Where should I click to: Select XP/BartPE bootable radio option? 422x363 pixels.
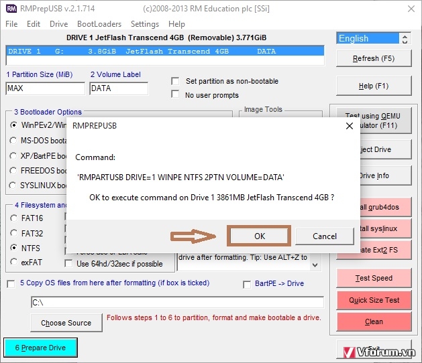point(13,155)
